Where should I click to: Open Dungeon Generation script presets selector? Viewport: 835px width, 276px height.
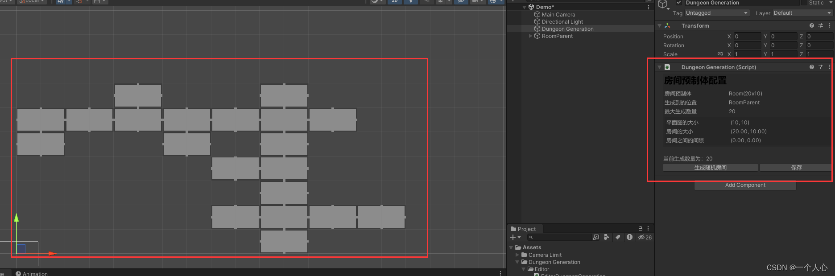[821, 67]
